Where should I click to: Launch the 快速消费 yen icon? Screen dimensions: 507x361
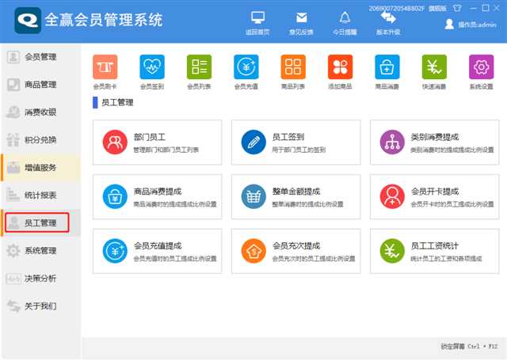(x=434, y=67)
